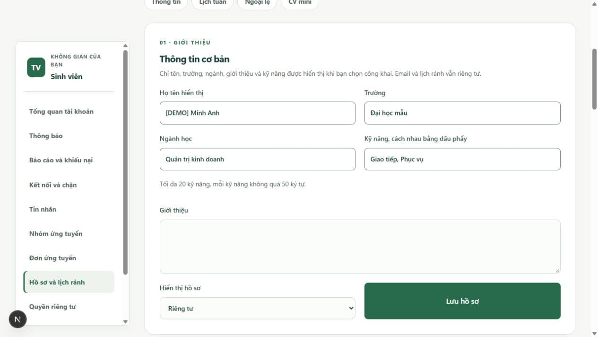Click the Thông tin cơ bản heading
Screen dimensions: 598x337
point(194,59)
